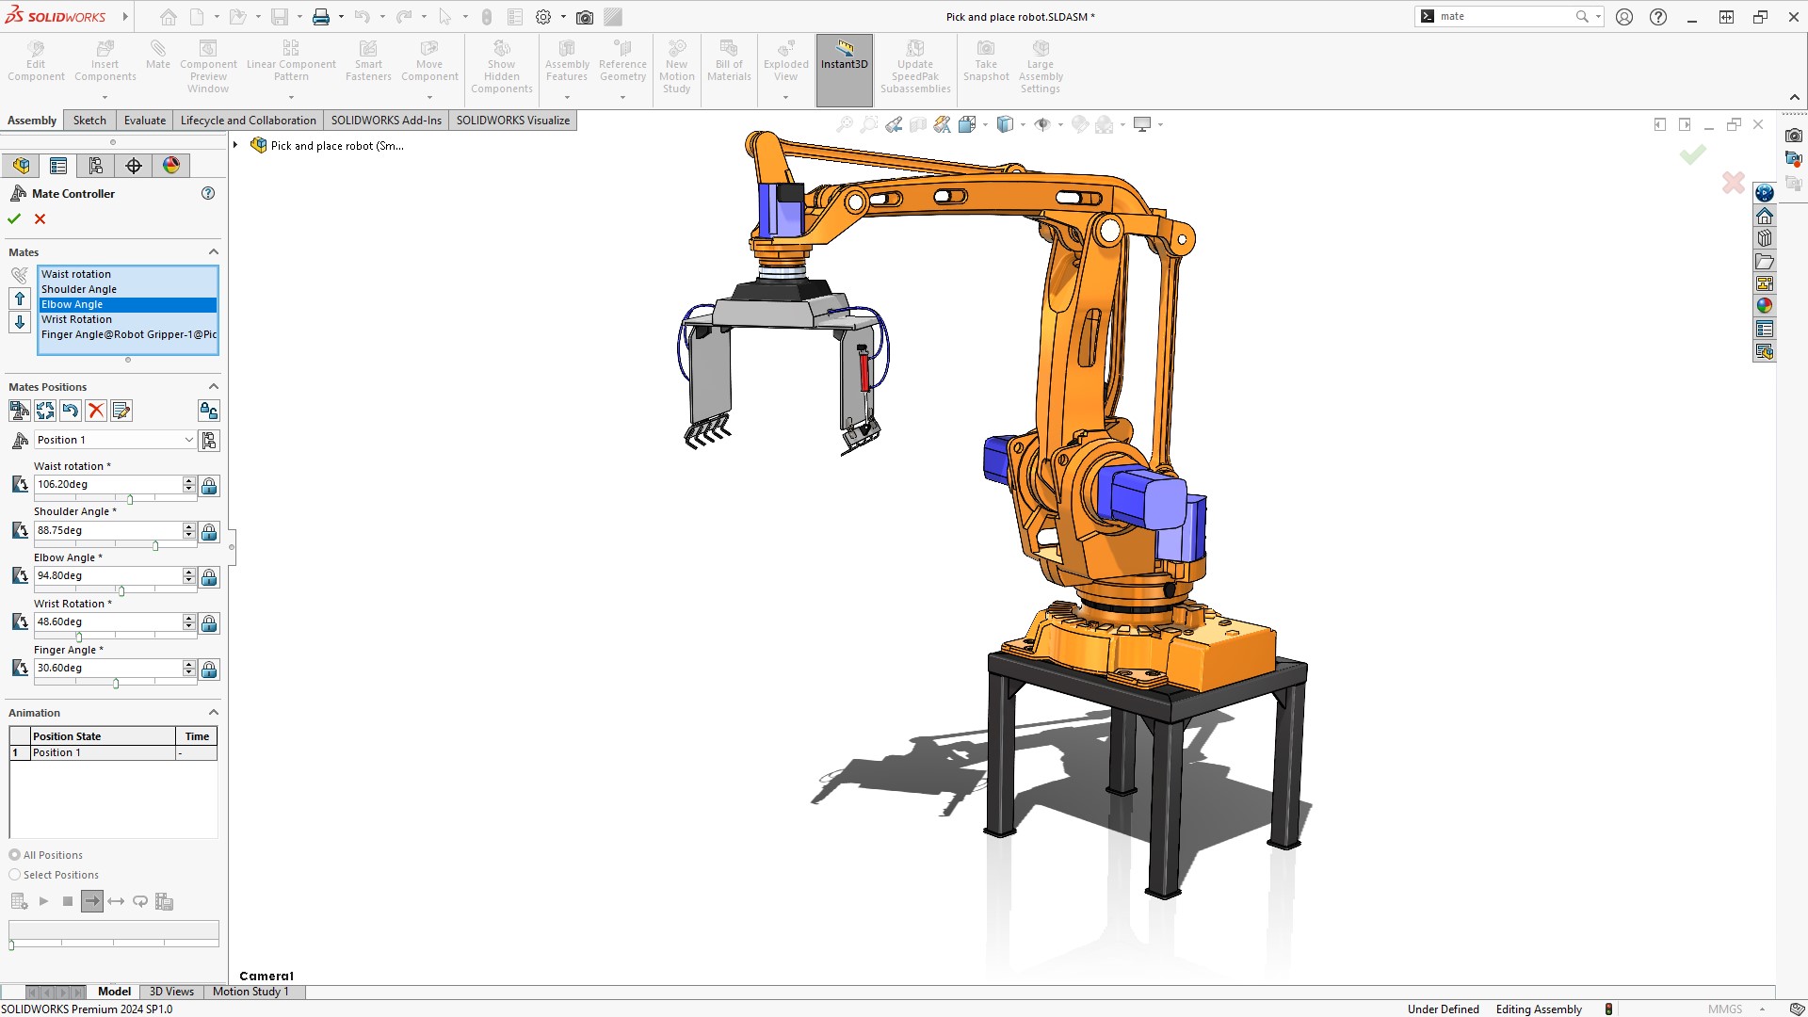Expand the Animation section
This screenshot has width=1808, height=1017.
click(214, 713)
